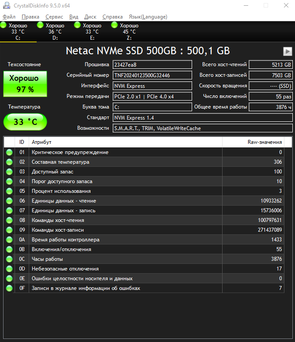Click status dot for Составная температура row
295x342 pixels.
tap(9, 162)
